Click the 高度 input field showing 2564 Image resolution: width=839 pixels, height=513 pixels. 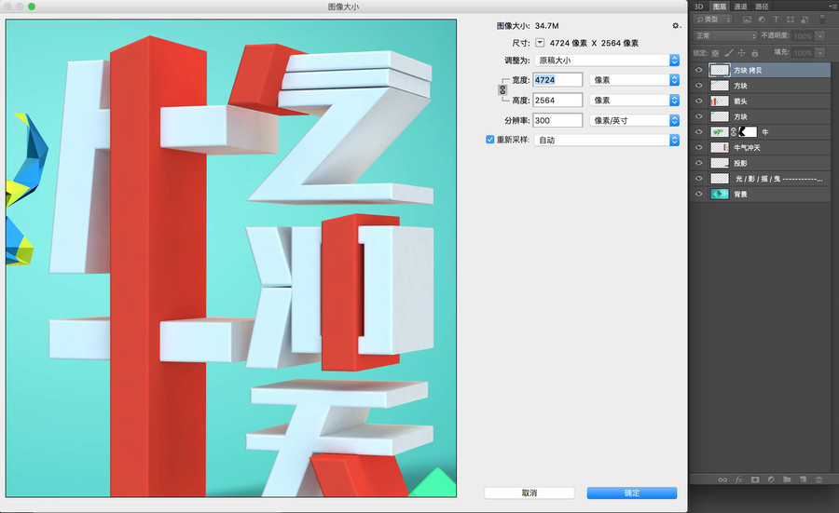pos(557,100)
